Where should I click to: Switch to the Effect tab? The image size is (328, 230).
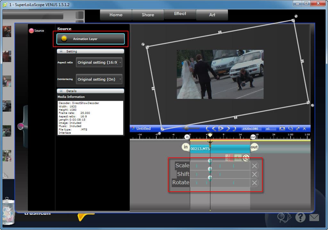180,14
